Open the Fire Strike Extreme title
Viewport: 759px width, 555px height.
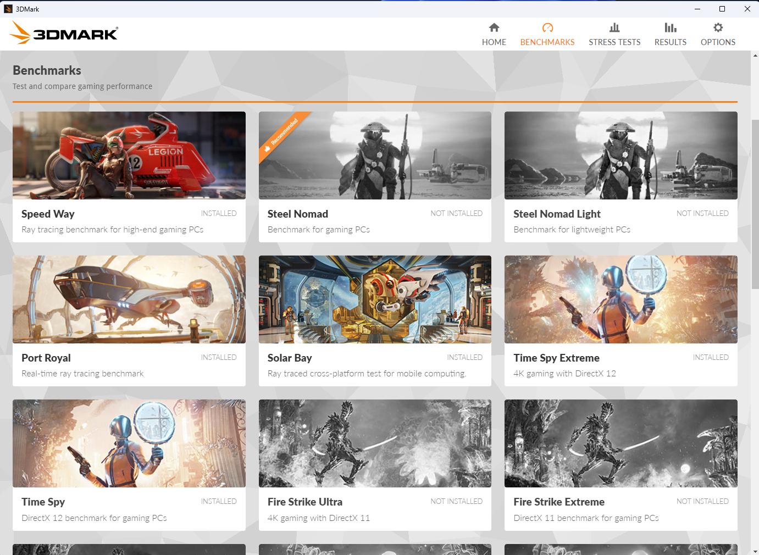pos(558,502)
